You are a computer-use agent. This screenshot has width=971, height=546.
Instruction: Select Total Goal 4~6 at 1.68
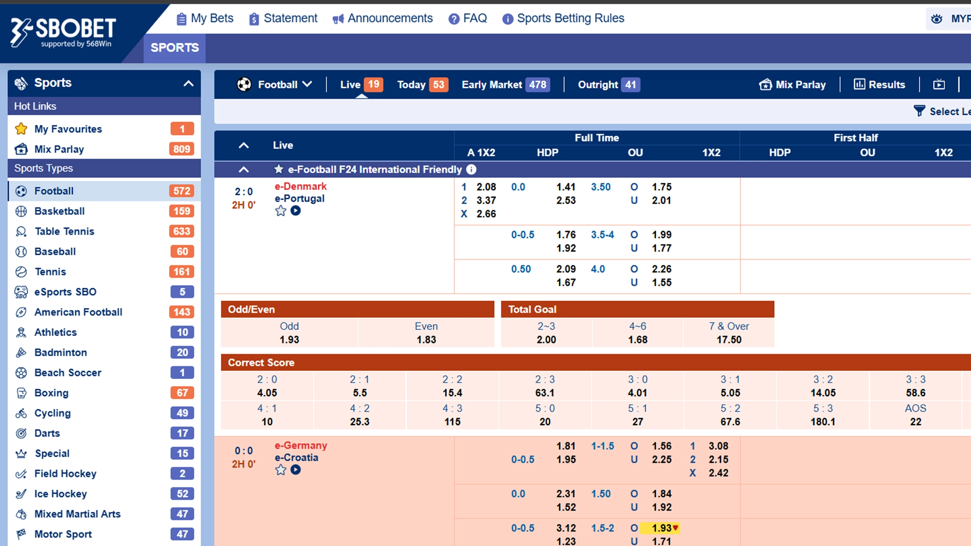(638, 333)
